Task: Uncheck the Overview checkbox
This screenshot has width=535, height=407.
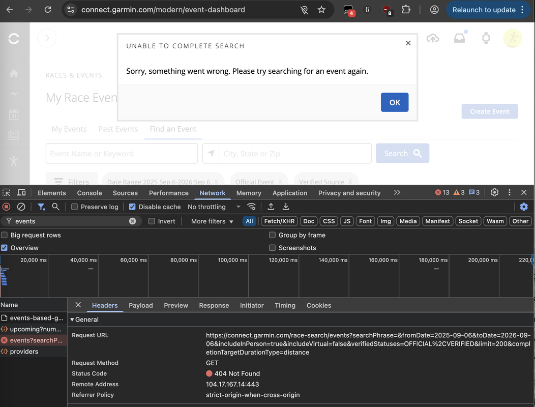Action: (4, 248)
